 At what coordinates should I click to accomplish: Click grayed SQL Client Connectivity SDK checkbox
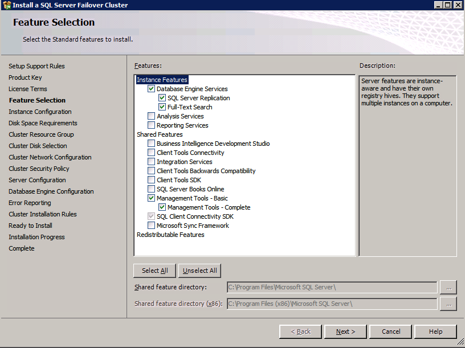tap(151, 216)
